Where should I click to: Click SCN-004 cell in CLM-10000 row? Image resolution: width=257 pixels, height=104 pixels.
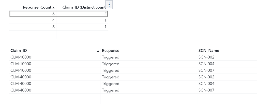coord(206,64)
